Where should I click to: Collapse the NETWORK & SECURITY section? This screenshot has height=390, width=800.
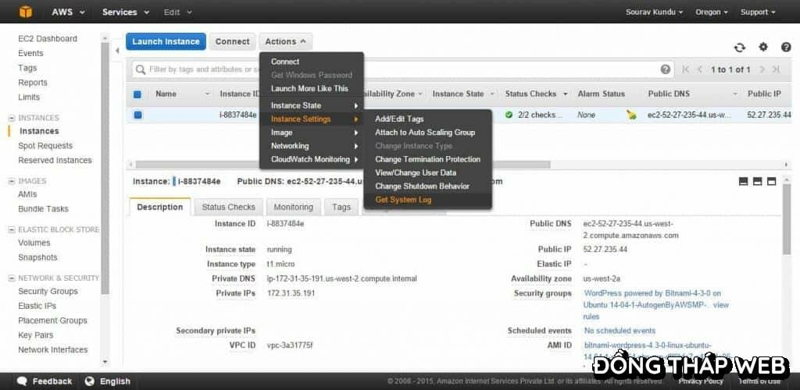(x=12, y=278)
